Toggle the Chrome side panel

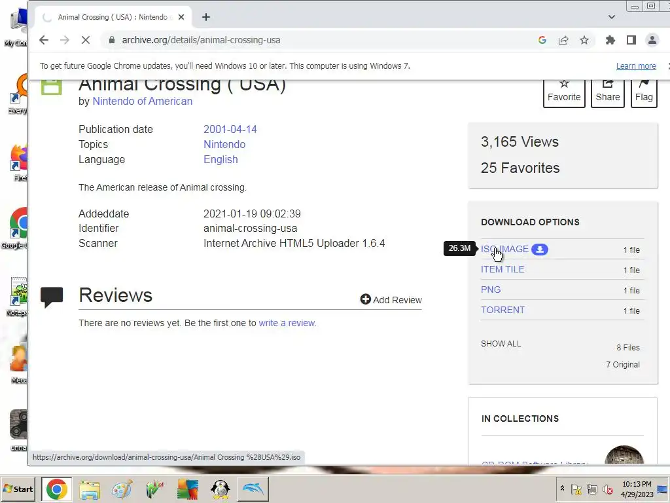click(631, 40)
